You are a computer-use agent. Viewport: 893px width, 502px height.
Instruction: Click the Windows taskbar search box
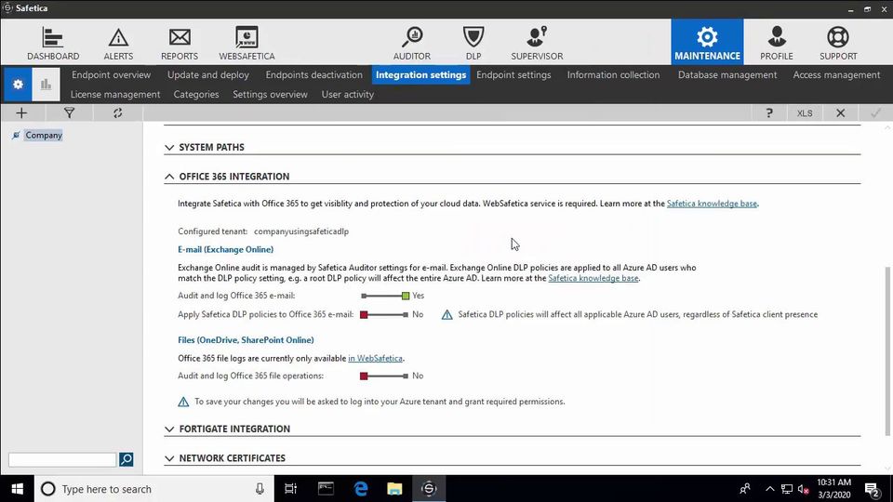(153, 488)
